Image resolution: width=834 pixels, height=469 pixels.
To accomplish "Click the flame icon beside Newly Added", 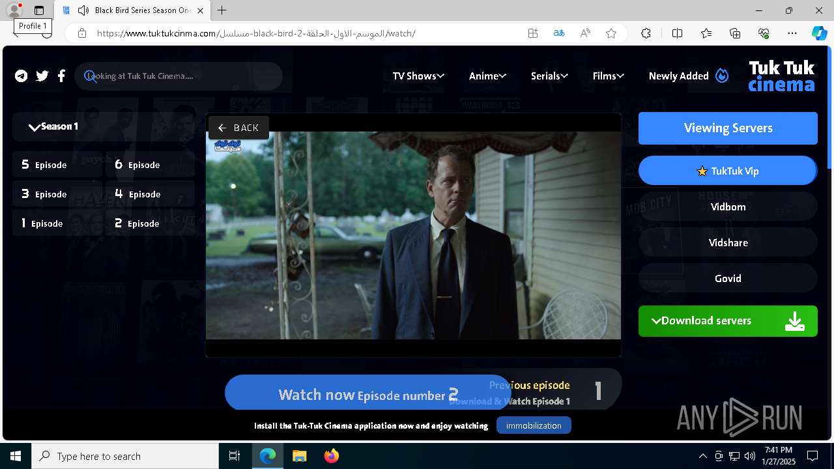I will click(x=722, y=76).
